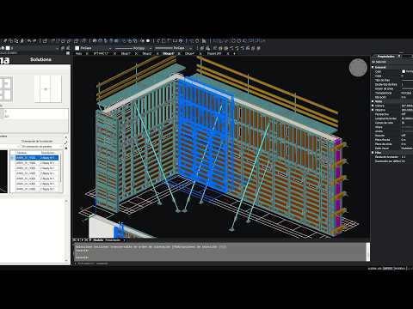This screenshot has width=413, height=309.
Task: Collapse the Objetivo property group
Action: point(373,110)
